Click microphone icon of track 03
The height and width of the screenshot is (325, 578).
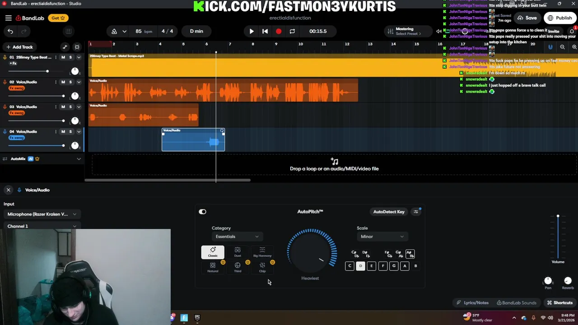pos(5,107)
